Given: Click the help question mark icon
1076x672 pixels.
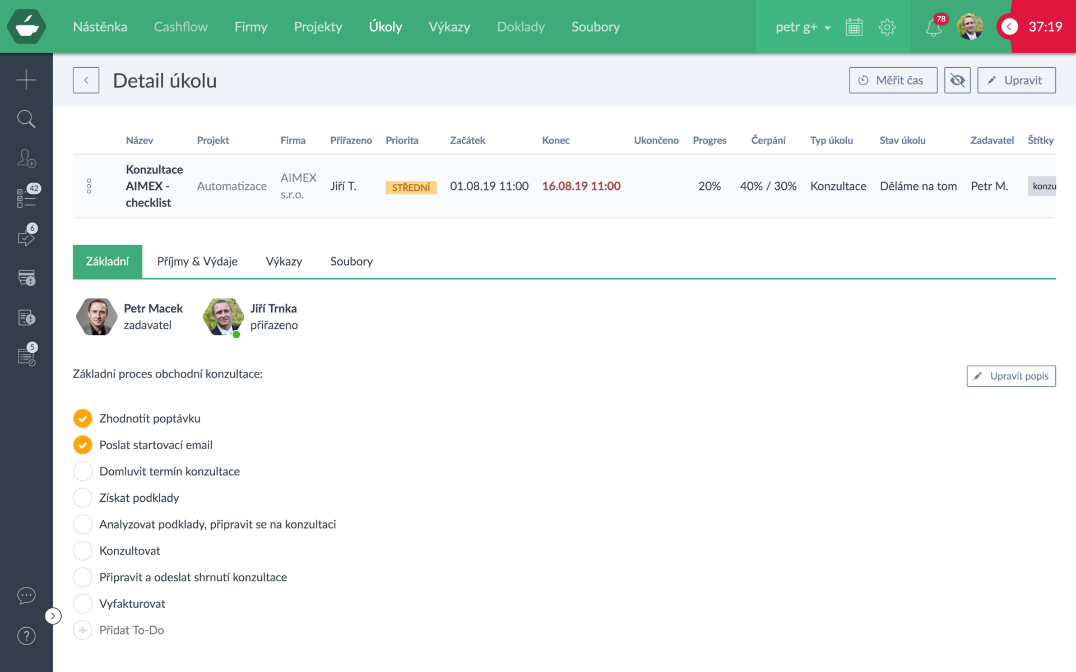Looking at the screenshot, I should (x=26, y=636).
